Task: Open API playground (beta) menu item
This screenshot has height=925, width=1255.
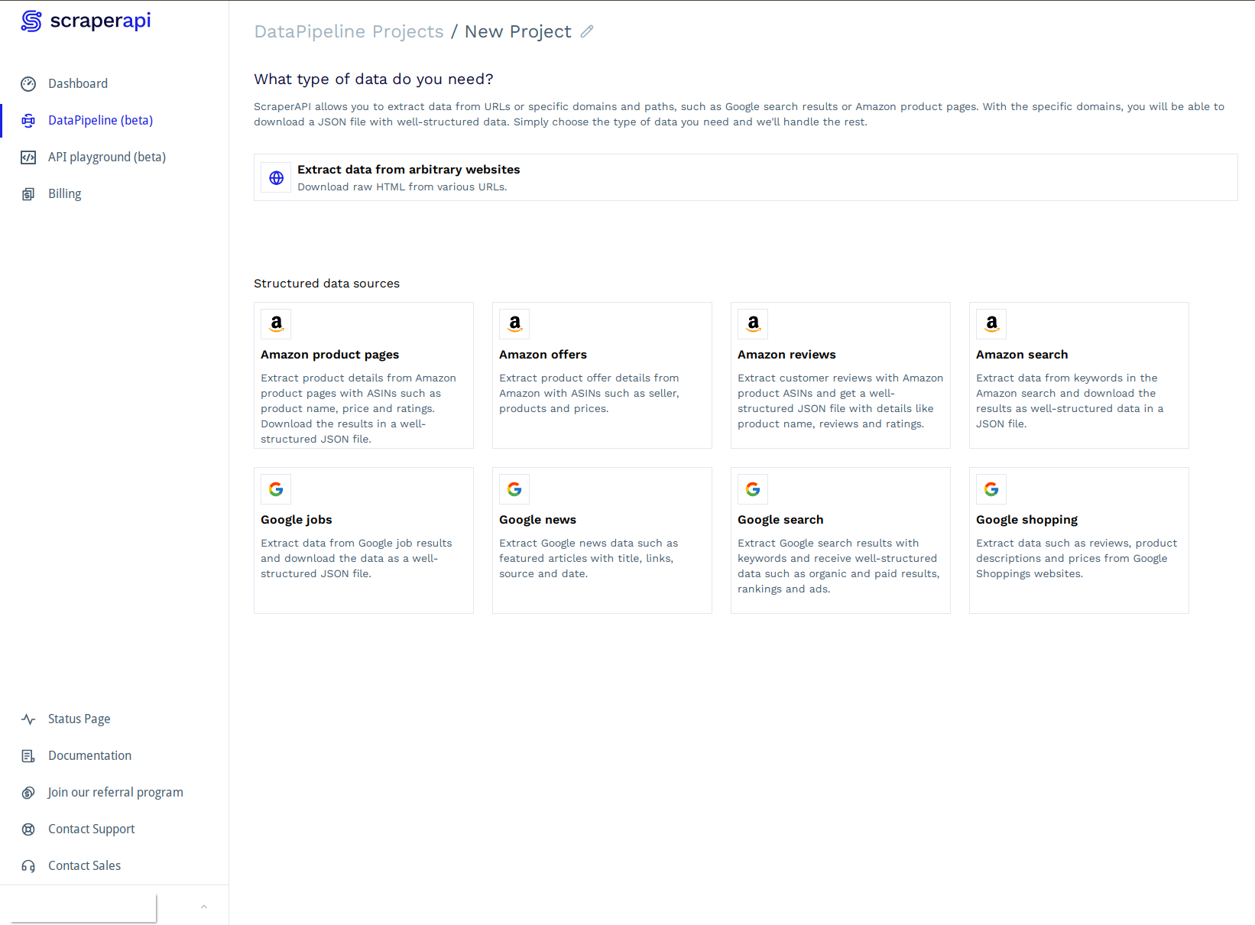Action: 107,157
